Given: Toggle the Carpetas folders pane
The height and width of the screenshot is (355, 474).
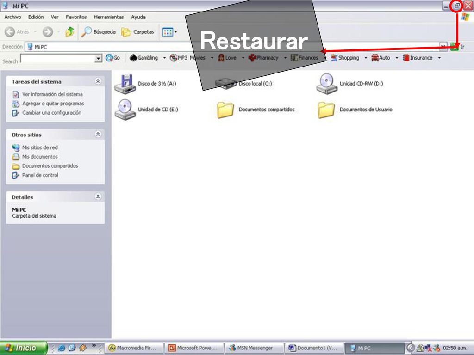Looking at the screenshot, I should (138, 32).
